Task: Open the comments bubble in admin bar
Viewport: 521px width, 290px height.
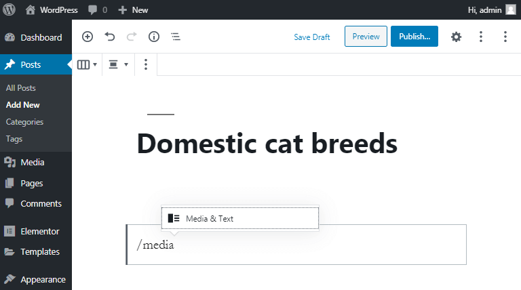Action: coord(98,10)
